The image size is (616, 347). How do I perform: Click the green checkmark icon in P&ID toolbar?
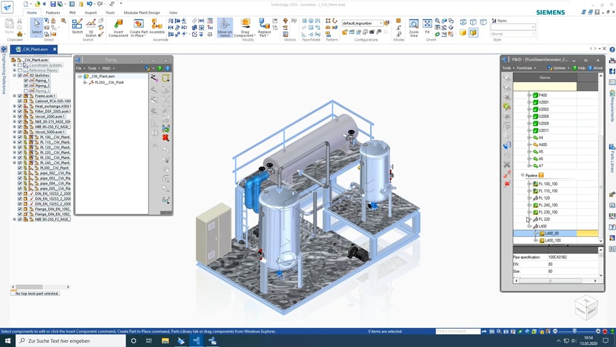tap(507, 107)
